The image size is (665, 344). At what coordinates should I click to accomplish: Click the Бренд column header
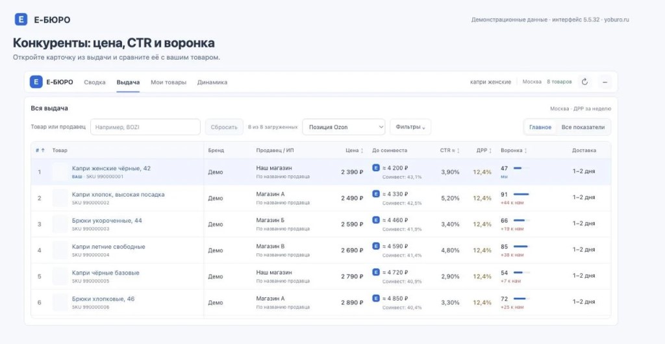pyautogui.click(x=216, y=151)
